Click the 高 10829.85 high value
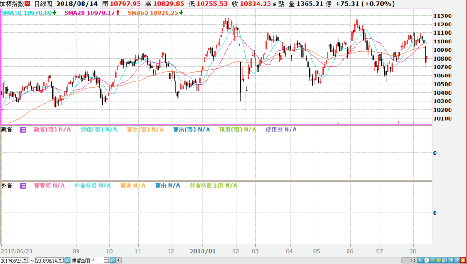Viewport: 467px width, 264px height. [x=165, y=4]
